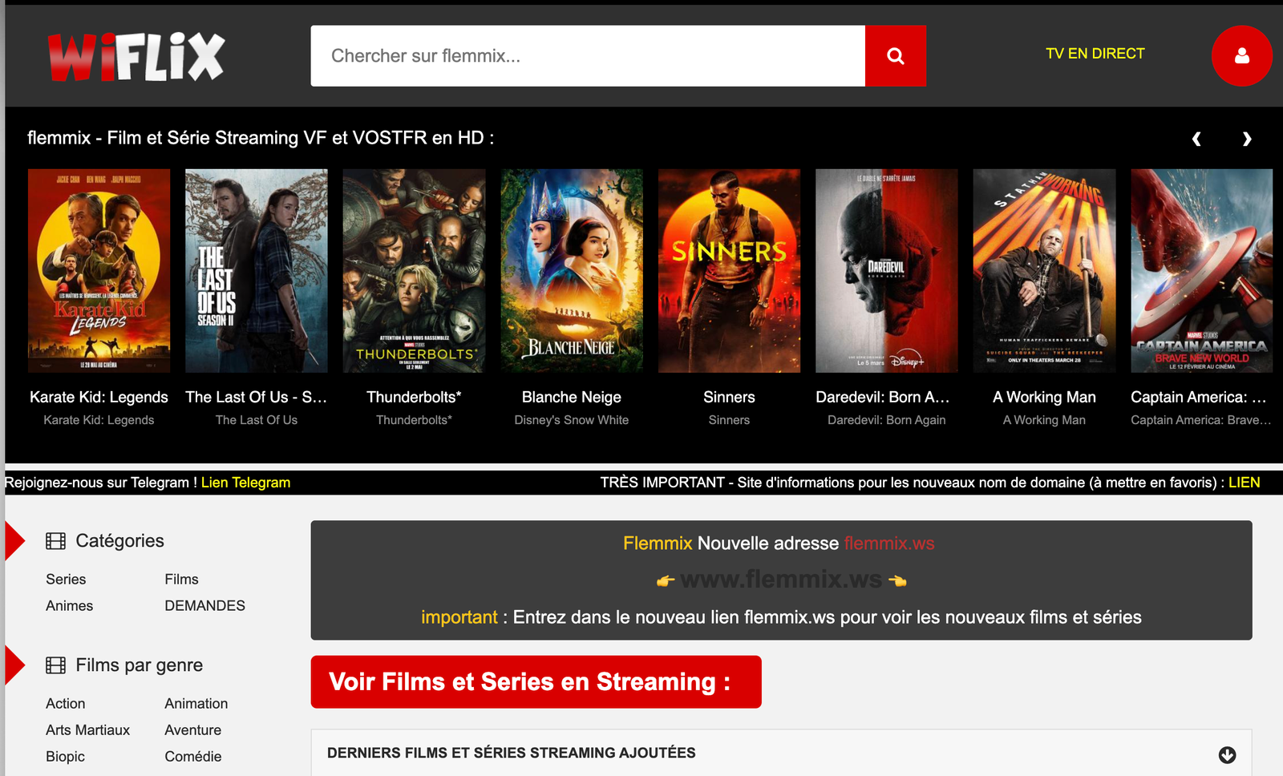Open the Karate Kid: Legends poster
Screen dimensions: 1283x776
point(99,270)
